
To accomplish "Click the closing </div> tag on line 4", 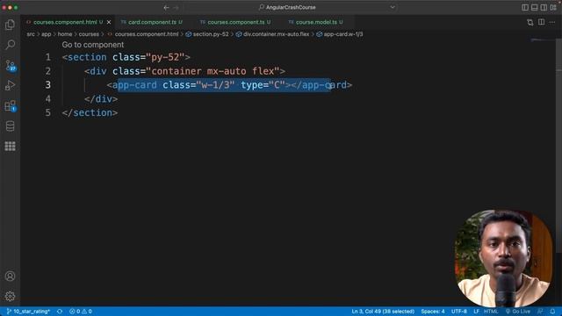I will 101,99.
